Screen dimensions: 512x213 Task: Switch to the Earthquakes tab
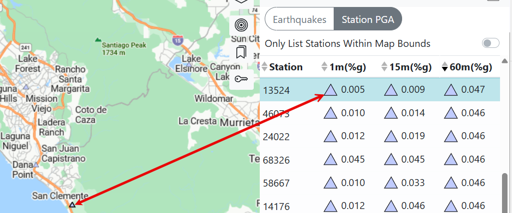pos(299,20)
